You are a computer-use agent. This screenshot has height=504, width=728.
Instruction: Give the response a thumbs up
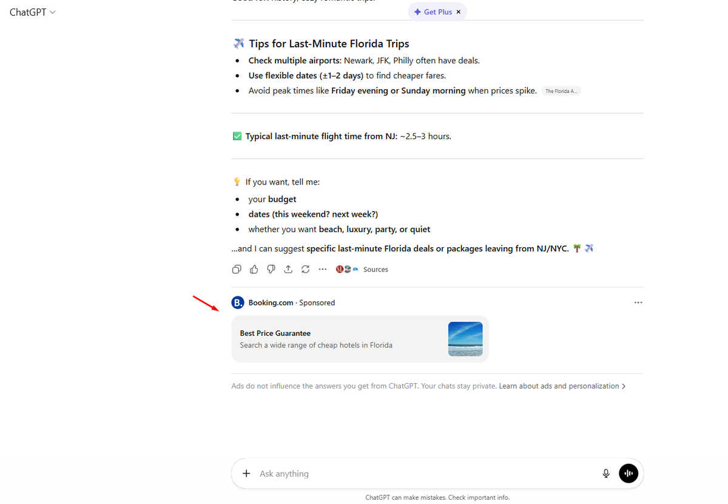click(254, 269)
